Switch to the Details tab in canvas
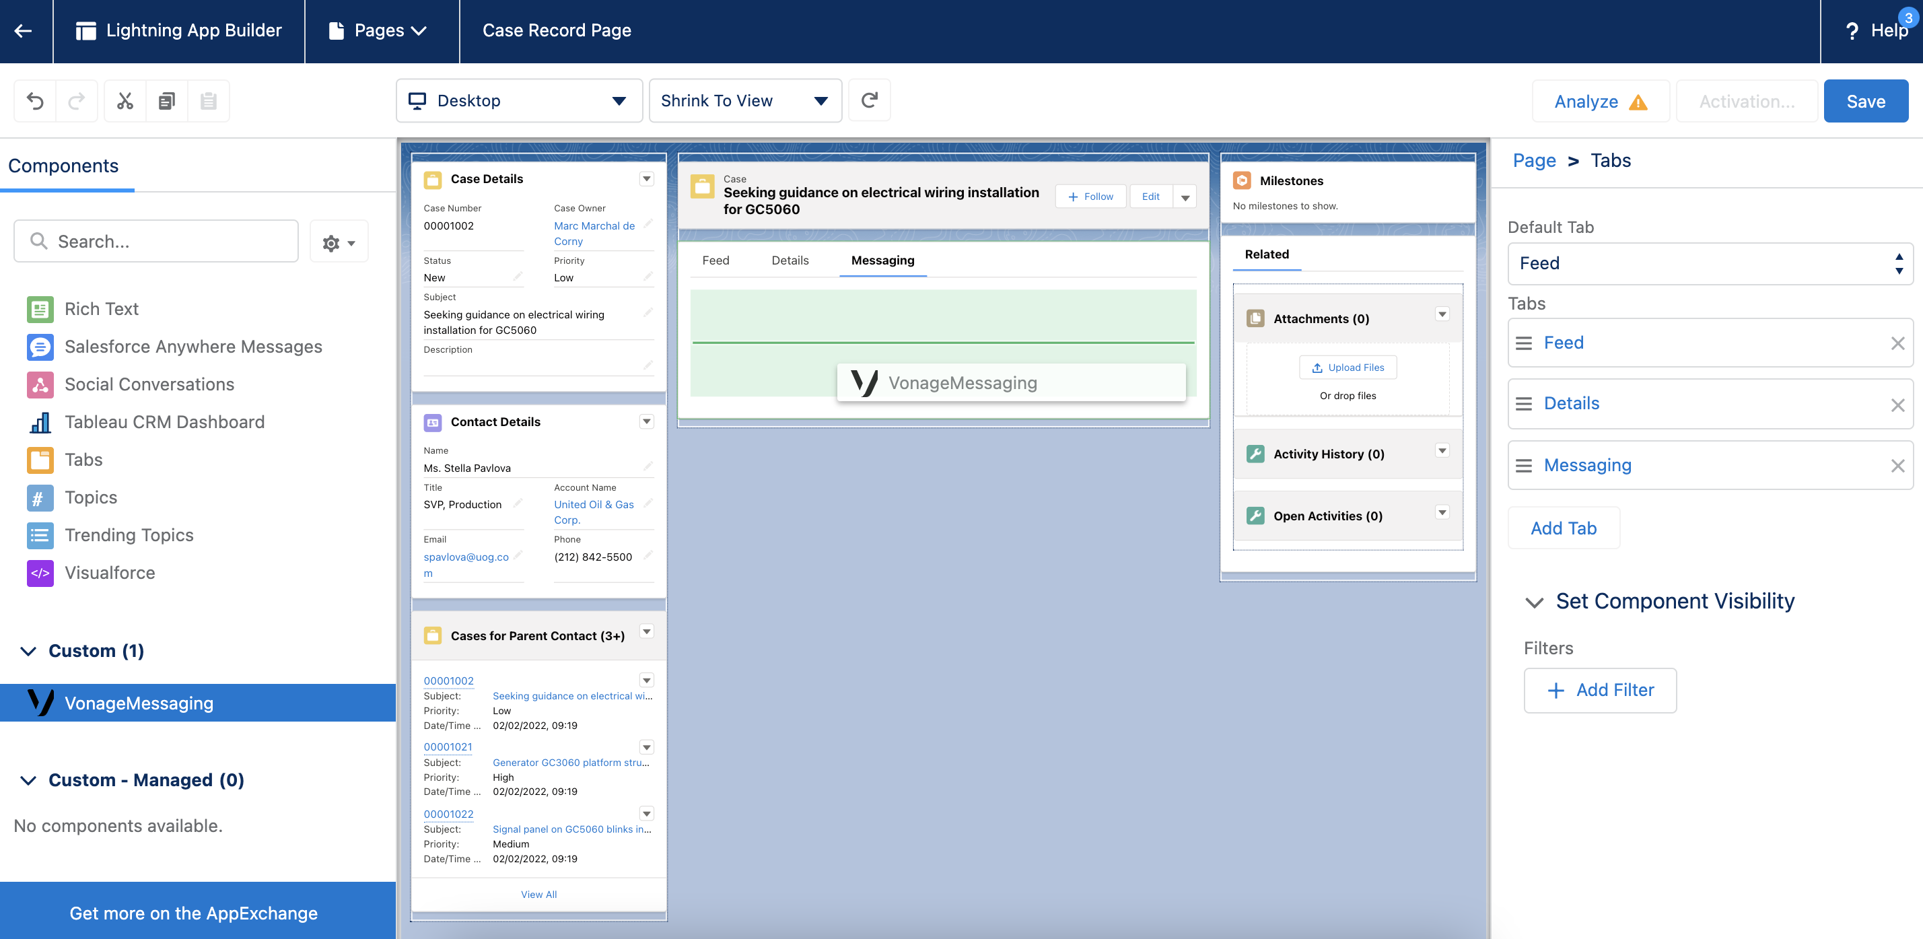Screen dimensions: 1923x939 click(x=790, y=260)
